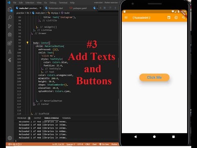
Task: Open the Explorer view in activity bar
Action: [10, 9]
